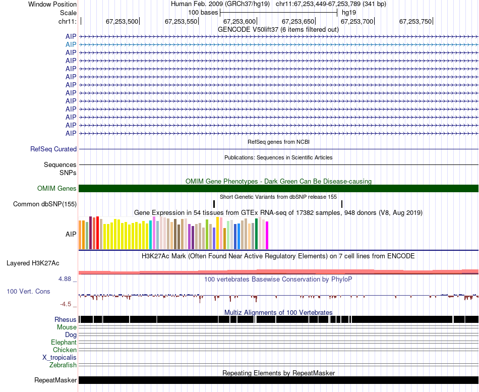This screenshot has height=392, width=479.
Task: Click the black RepeatMasker element bar
Action: pyautogui.click(x=279, y=380)
